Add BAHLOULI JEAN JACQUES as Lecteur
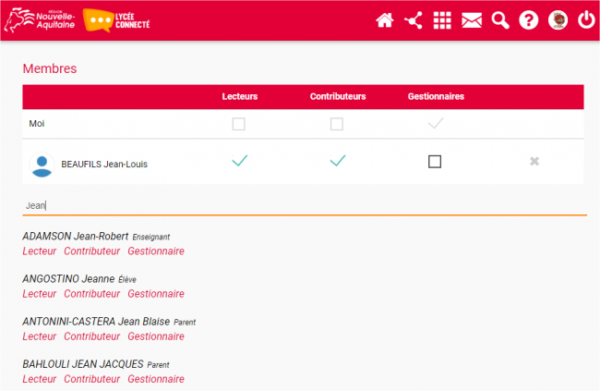Screen dimensions: 600x391 40,379
